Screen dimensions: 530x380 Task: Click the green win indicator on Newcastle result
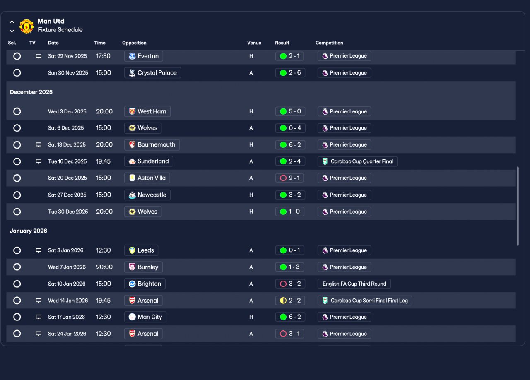click(x=283, y=195)
